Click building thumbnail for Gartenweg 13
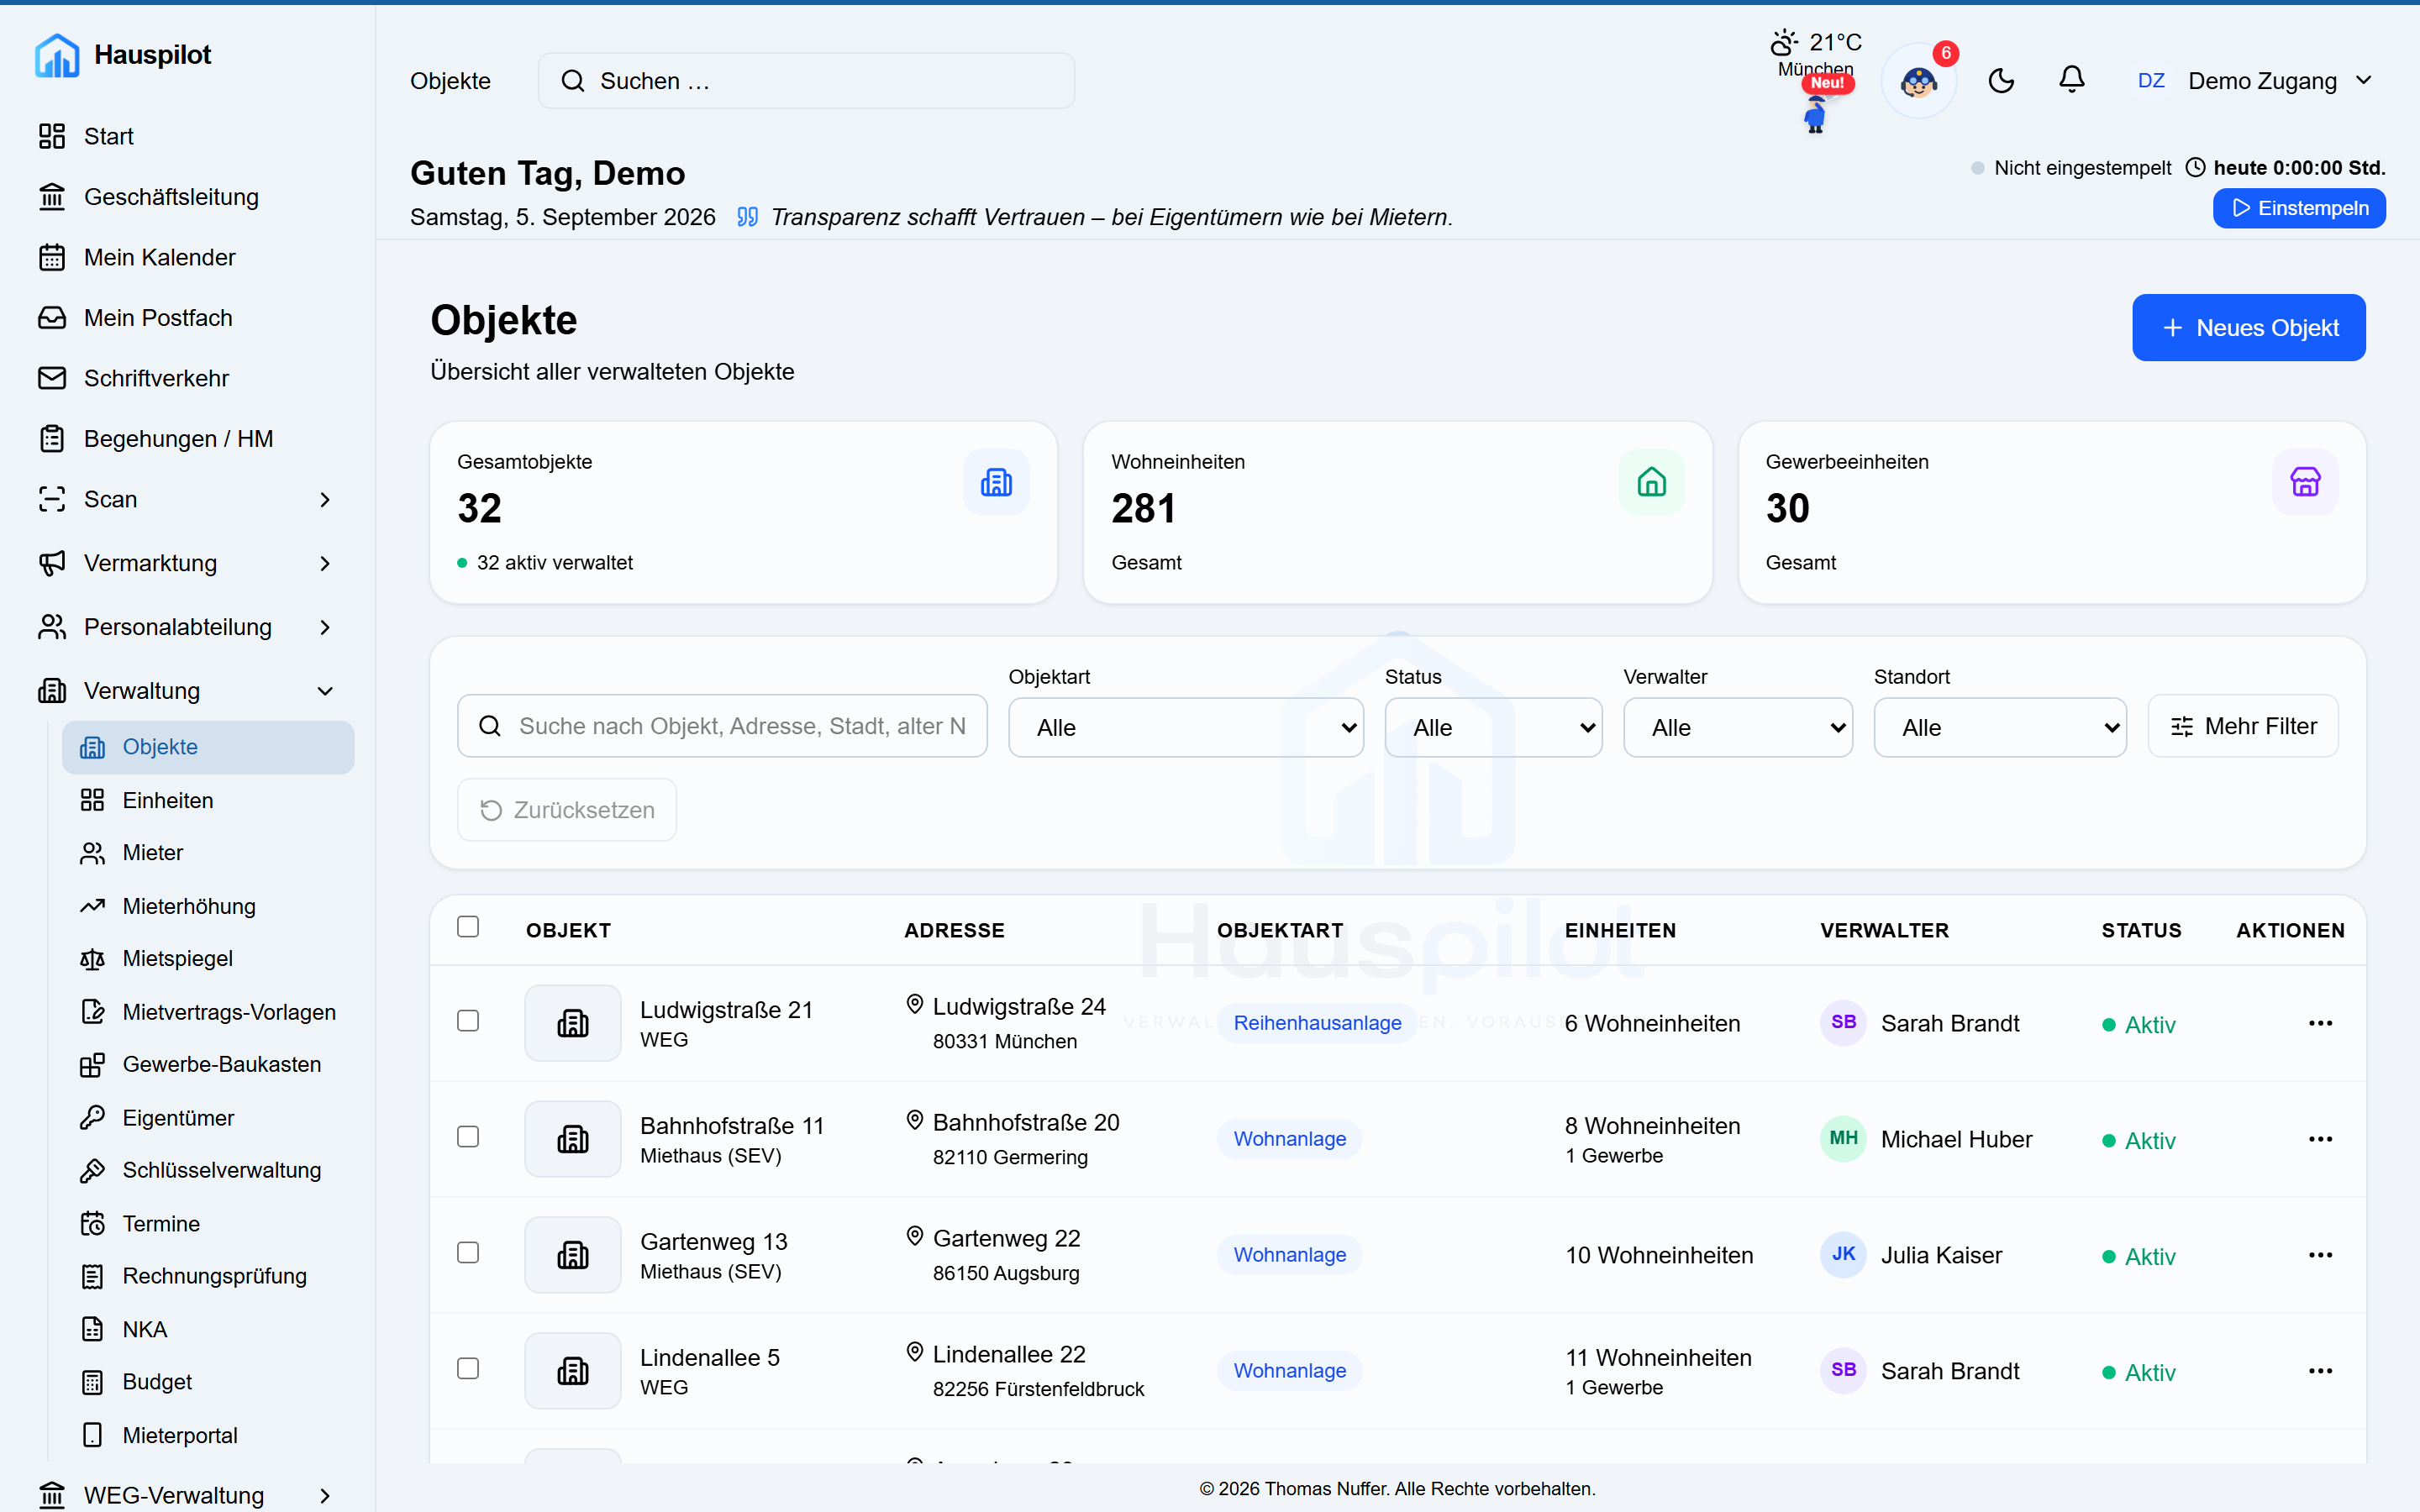The height and width of the screenshot is (1512, 2420). point(573,1255)
